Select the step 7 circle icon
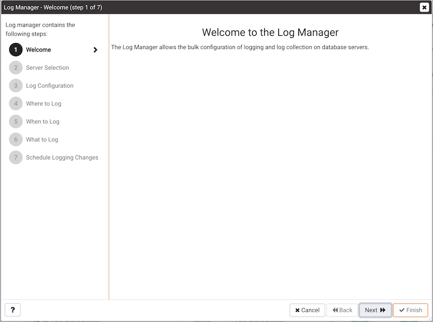This screenshot has width=433, height=322. click(16, 157)
